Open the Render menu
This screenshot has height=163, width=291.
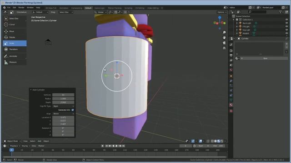[21, 8]
